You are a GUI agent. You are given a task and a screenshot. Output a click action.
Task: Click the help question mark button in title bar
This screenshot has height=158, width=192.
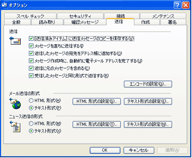coord(177,5)
